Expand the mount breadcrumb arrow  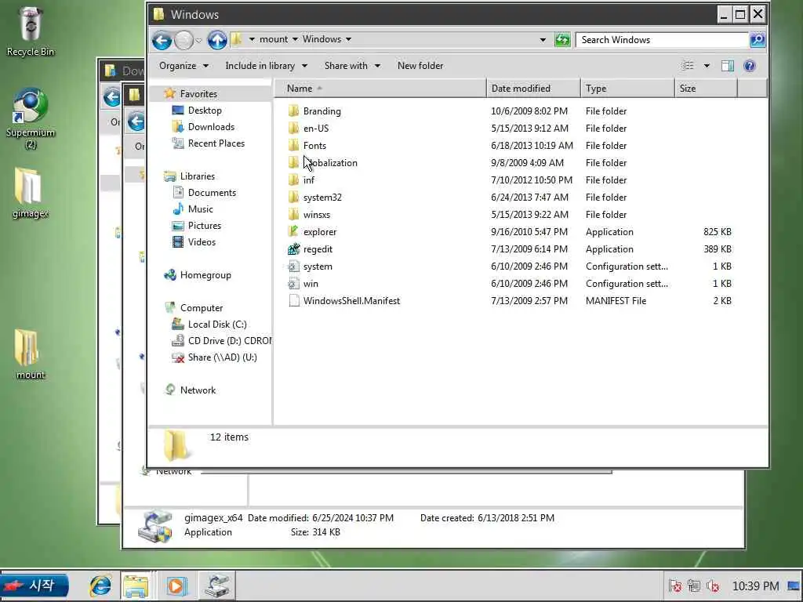(295, 39)
